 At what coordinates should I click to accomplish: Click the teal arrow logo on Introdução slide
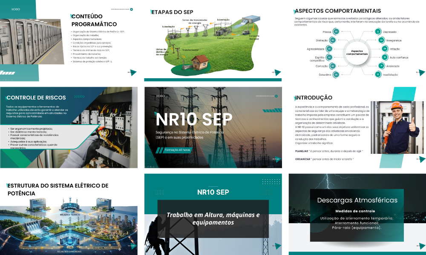click(x=421, y=159)
